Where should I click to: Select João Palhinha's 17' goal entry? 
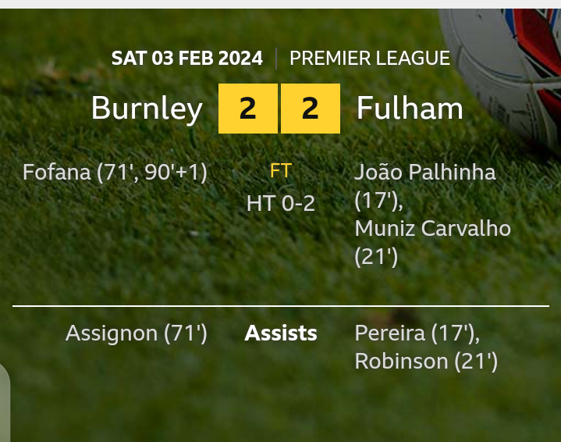[x=424, y=186]
